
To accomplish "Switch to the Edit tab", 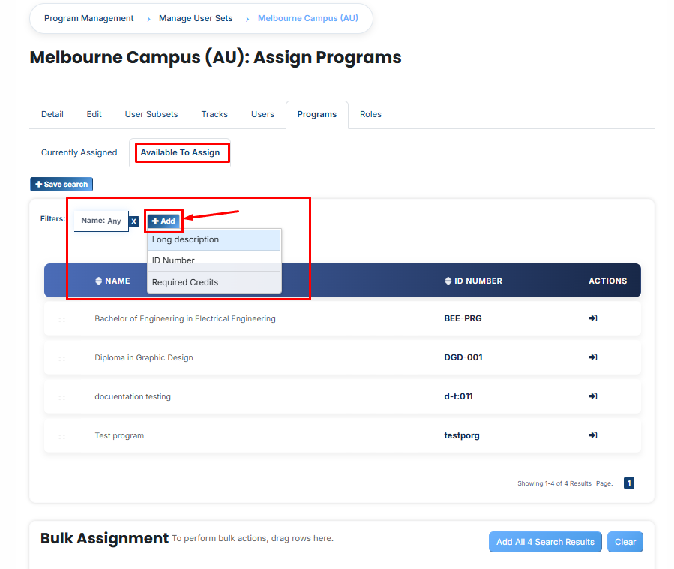I will pyautogui.click(x=94, y=115).
